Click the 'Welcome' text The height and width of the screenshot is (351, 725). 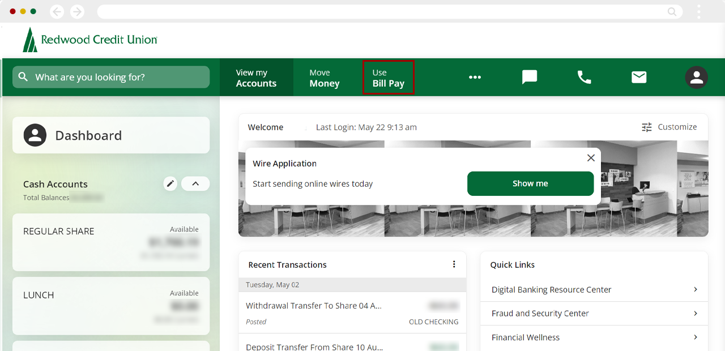pyautogui.click(x=266, y=127)
